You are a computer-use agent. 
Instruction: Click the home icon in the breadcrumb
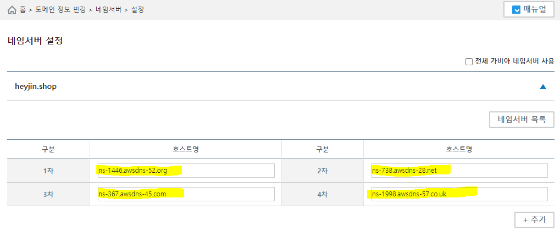coord(12,10)
